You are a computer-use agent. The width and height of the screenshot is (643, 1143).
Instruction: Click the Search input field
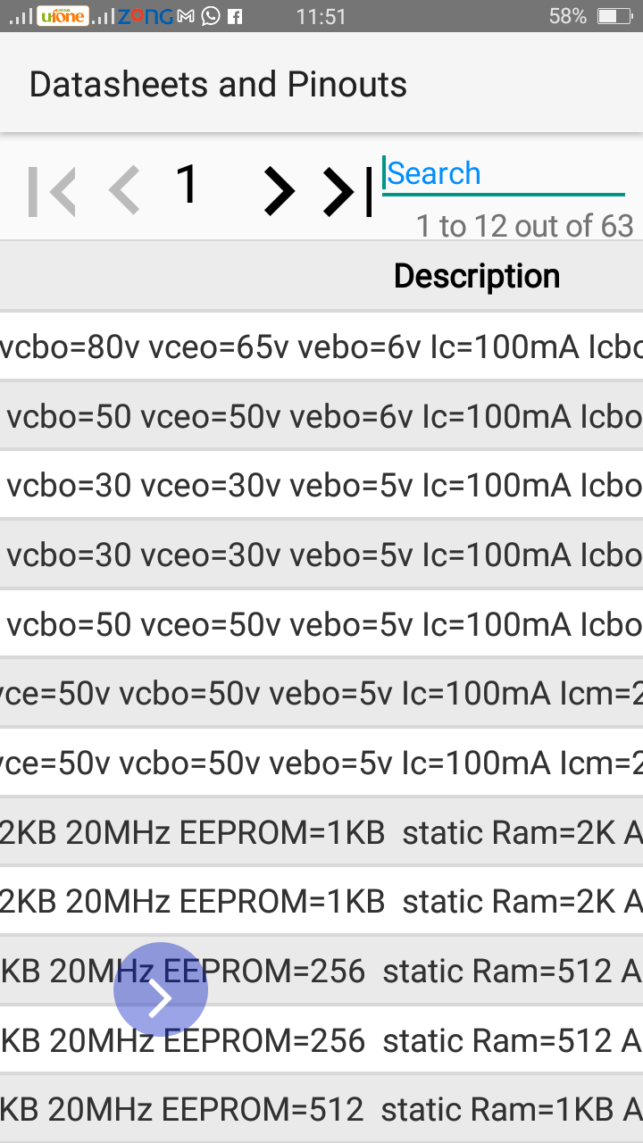click(503, 174)
